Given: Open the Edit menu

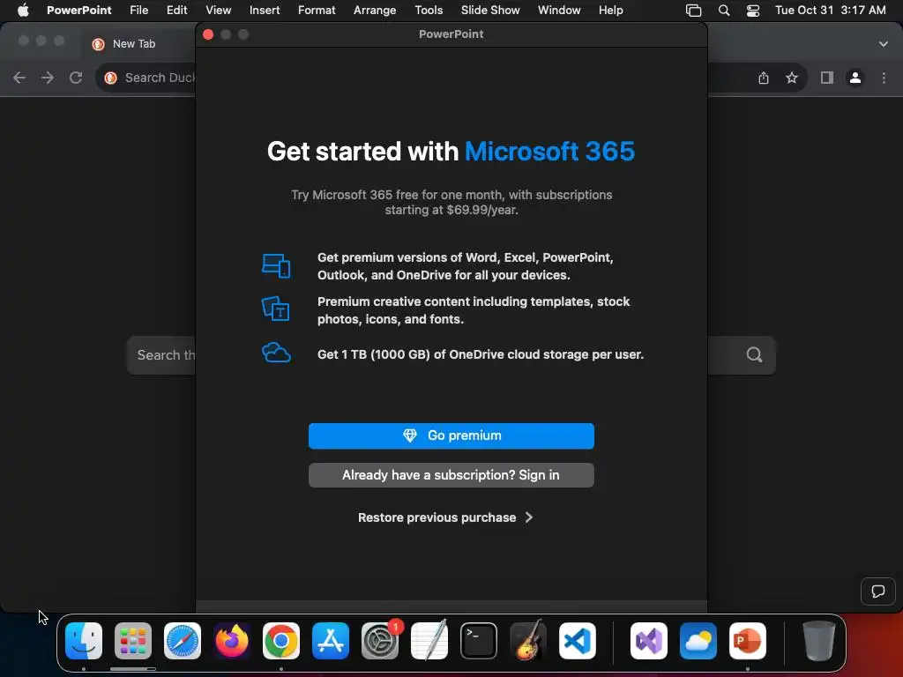Looking at the screenshot, I should 176,11.
